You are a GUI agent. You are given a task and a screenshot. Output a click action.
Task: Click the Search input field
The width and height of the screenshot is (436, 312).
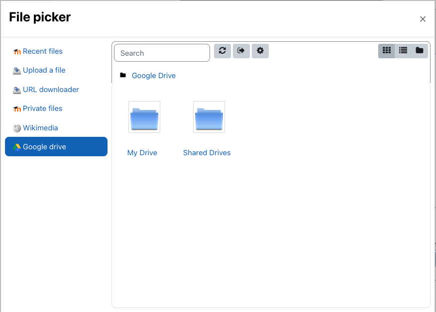tap(162, 53)
